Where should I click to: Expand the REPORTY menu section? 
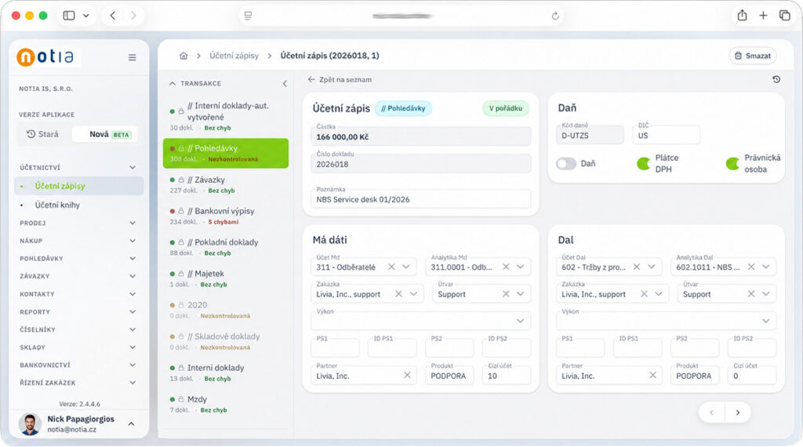(78, 312)
